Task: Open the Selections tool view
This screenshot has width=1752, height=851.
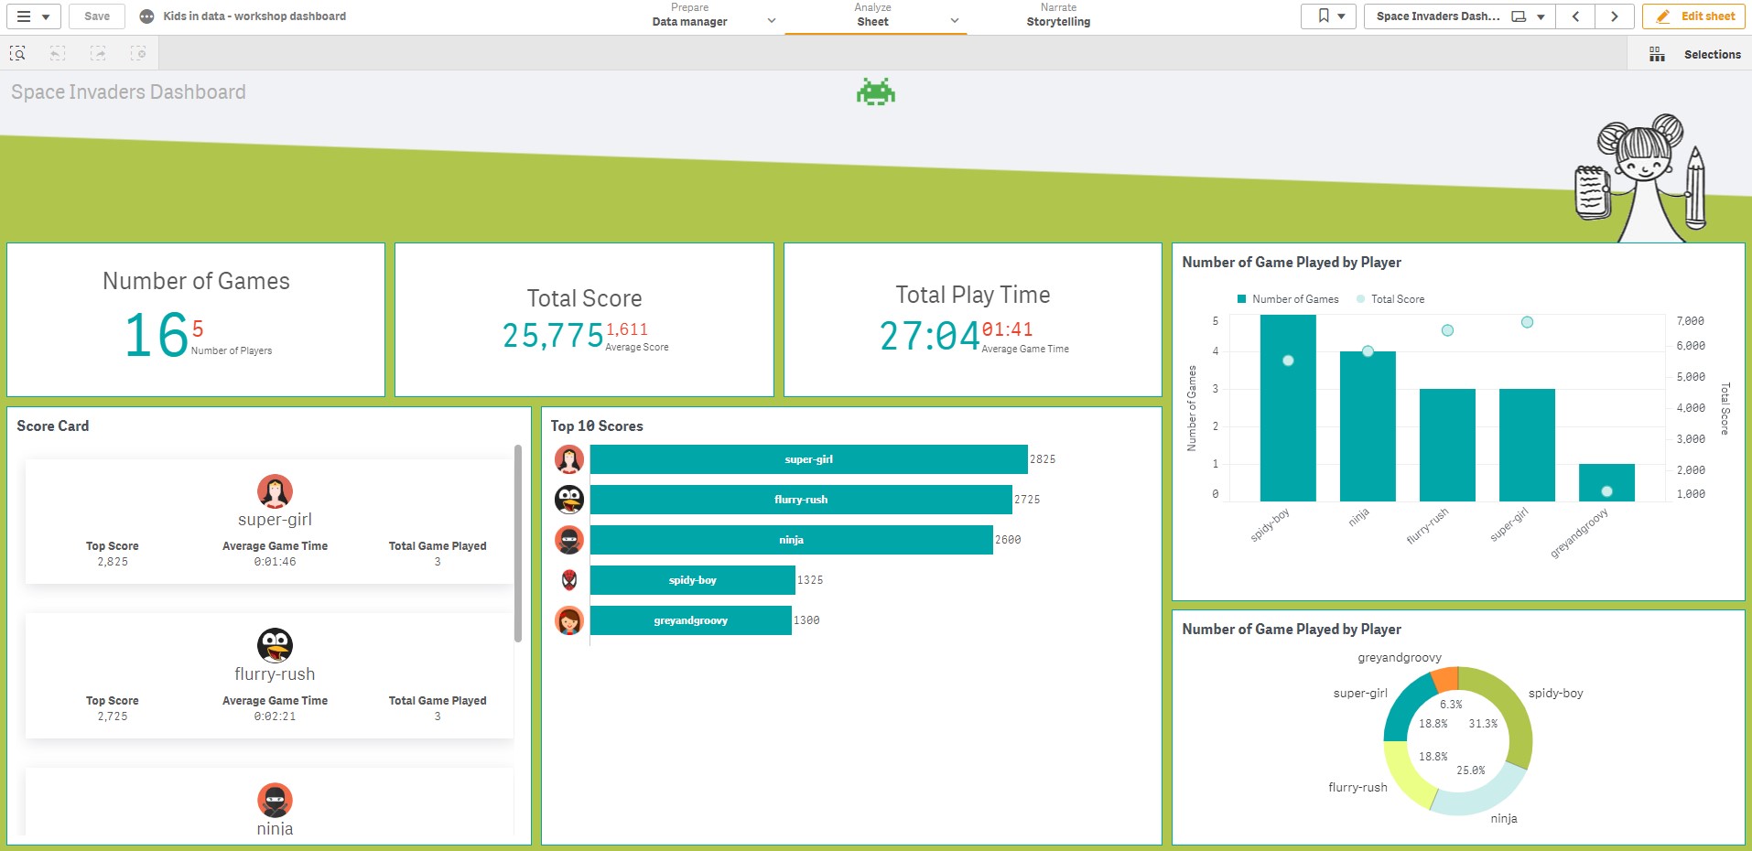Action: tap(1694, 55)
